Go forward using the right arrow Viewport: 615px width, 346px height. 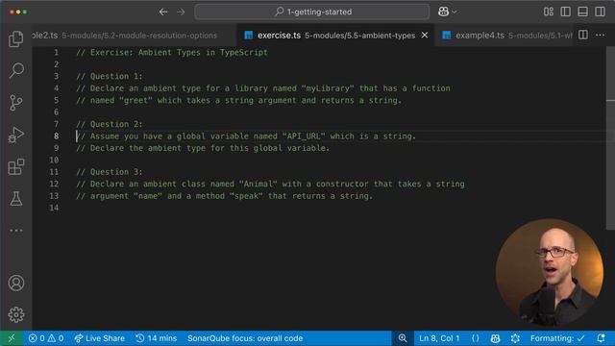click(x=181, y=12)
